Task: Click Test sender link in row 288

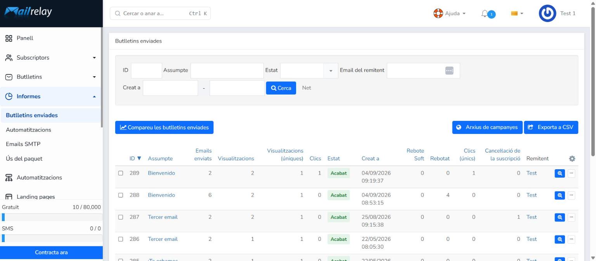Action: (x=532, y=195)
